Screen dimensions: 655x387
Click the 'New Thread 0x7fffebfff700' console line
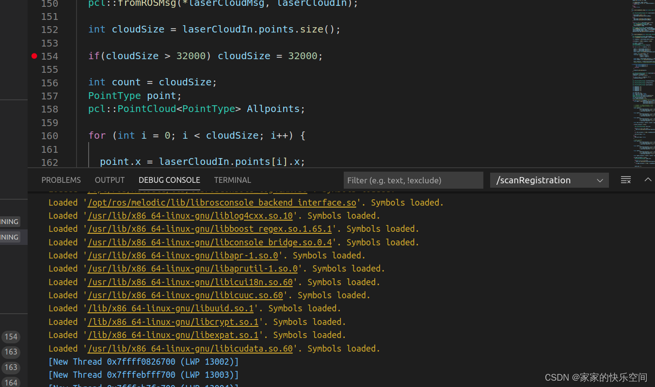coord(144,375)
